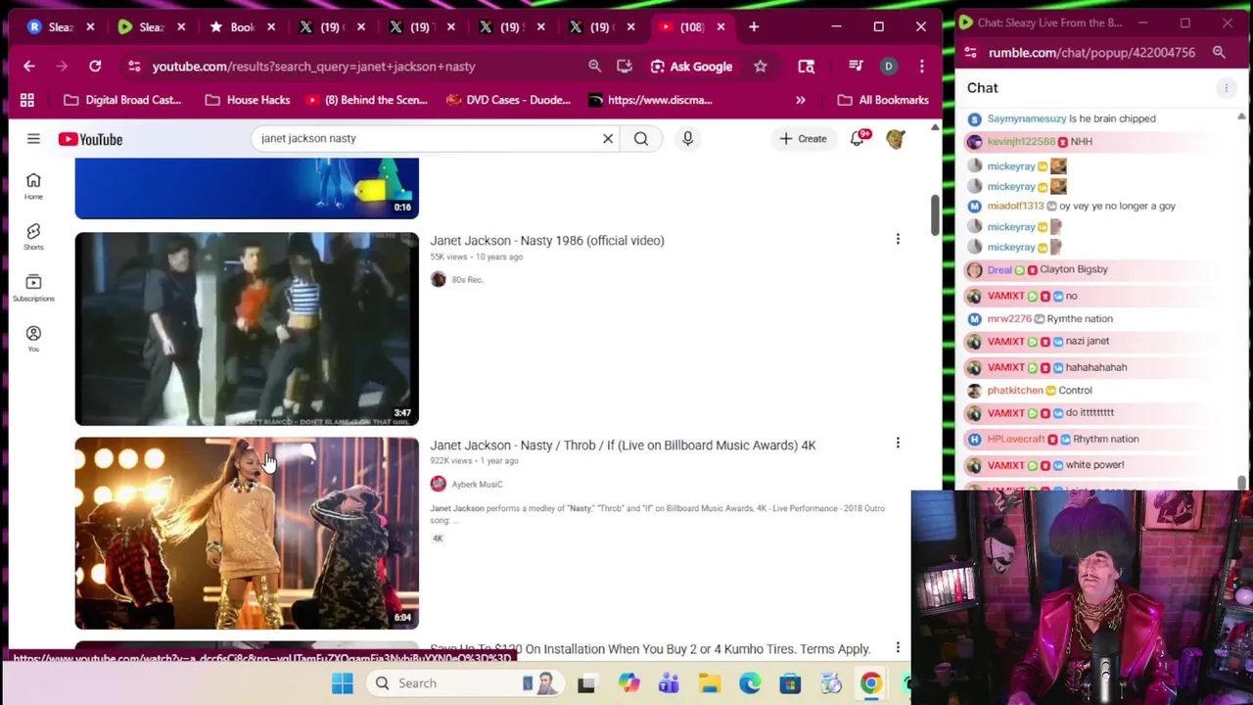Screen dimensions: 1253x705
Task: Open the (8) Behind the Scen... bookmark
Action: pos(366,100)
